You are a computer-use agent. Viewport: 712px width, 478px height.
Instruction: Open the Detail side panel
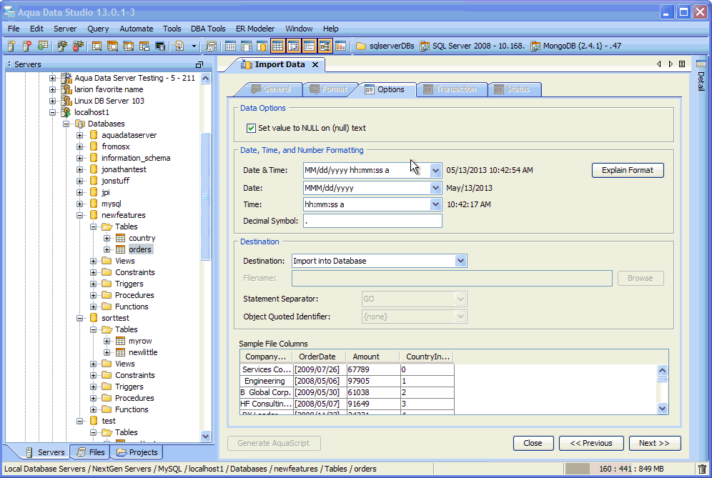coord(701,75)
